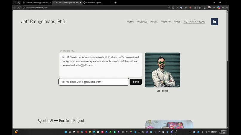Focus the chat message input field

coord(94,82)
